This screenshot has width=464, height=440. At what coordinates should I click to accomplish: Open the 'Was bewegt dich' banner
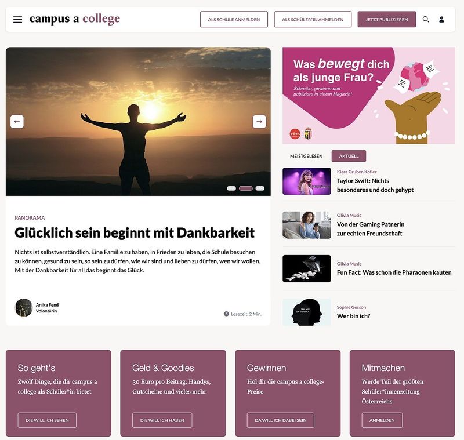(x=369, y=96)
